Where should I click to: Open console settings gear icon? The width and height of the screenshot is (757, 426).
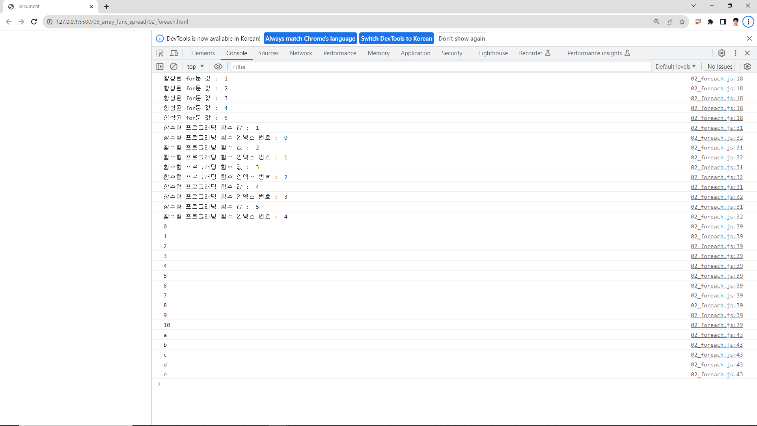click(747, 67)
